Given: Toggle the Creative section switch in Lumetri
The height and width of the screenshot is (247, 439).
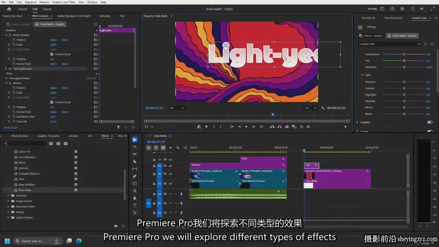Looking at the screenshot, I should pyautogui.click(x=430, y=122).
